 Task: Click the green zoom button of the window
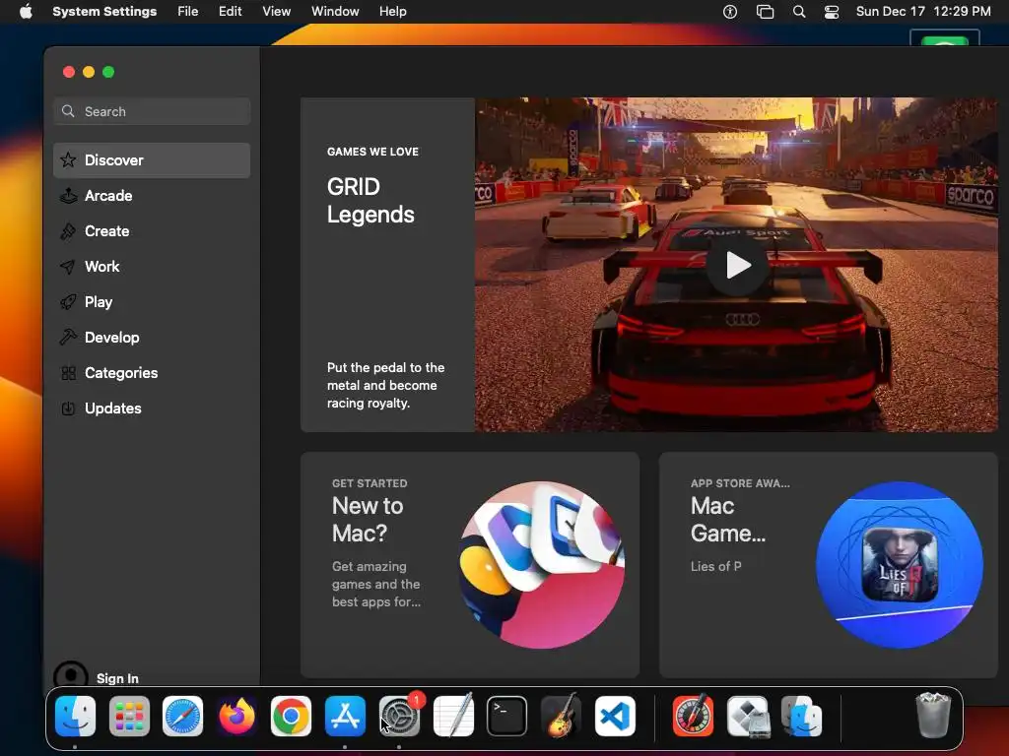(108, 72)
